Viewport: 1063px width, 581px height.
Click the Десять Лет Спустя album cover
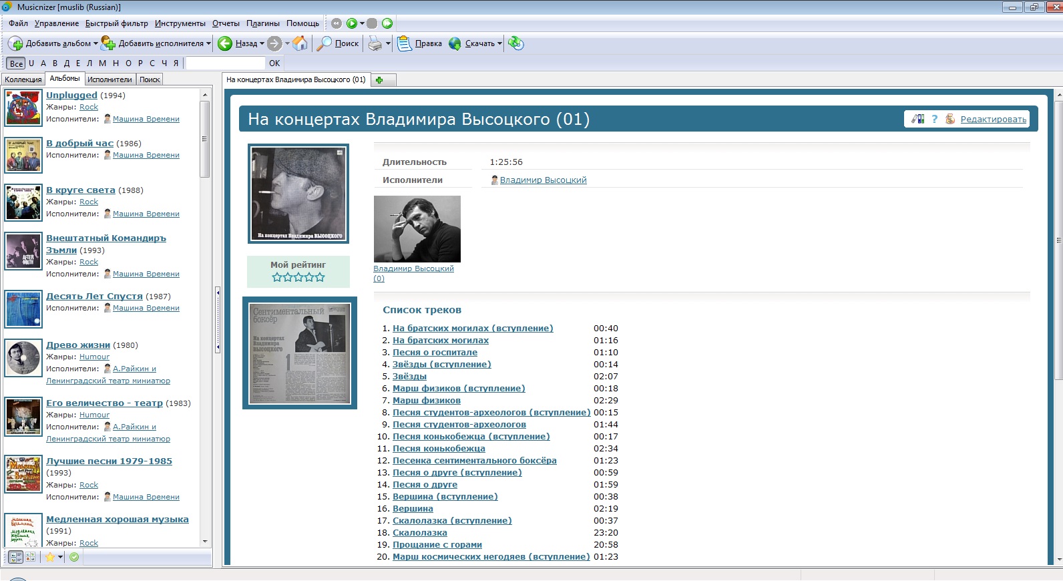coord(23,309)
